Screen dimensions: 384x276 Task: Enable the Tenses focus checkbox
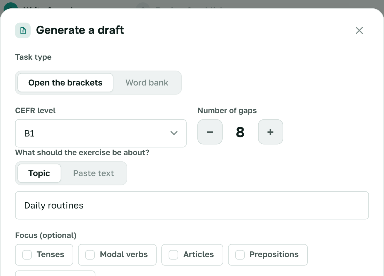point(27,255)
